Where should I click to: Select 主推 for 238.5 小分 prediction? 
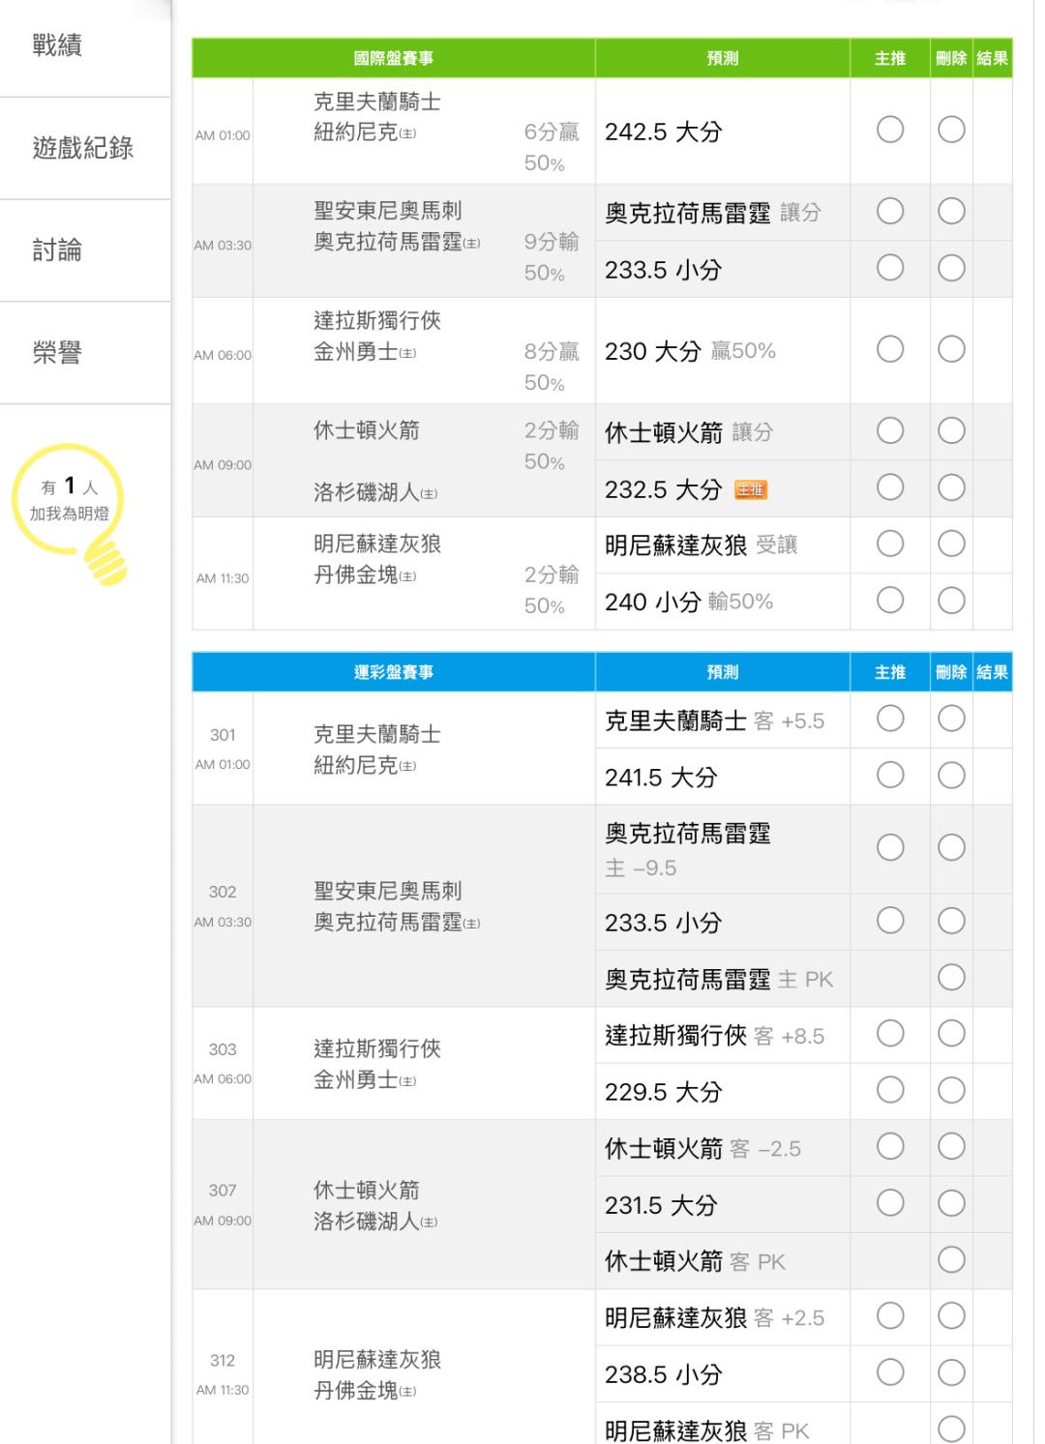(x=890, y=1372)
